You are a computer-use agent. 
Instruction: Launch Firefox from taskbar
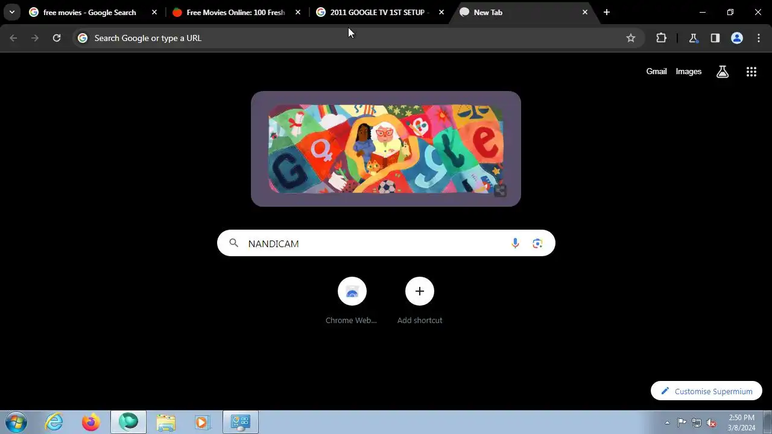(91, 422)
